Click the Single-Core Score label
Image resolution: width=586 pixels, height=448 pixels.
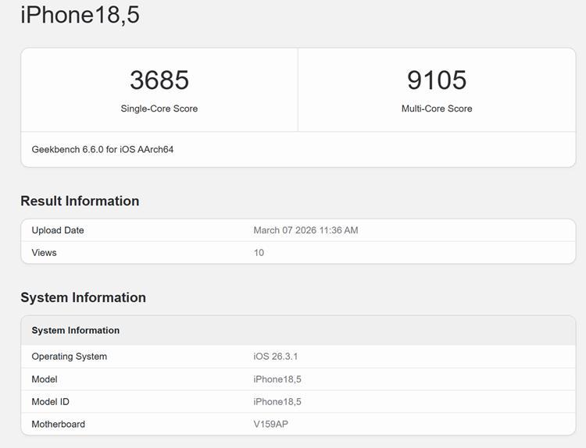pyautogui.click(x=159, y=108)
